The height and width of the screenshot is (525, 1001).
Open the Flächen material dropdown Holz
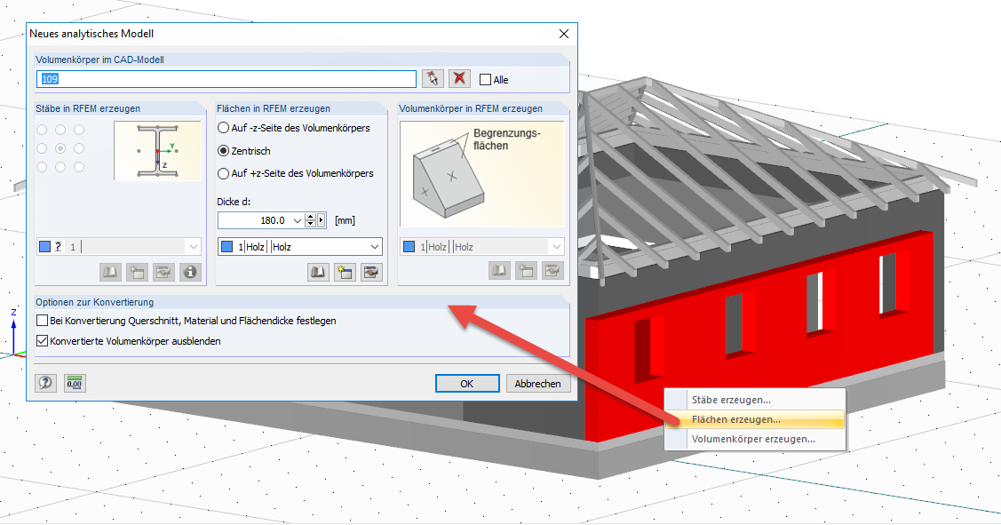click(x=300, y=247)
